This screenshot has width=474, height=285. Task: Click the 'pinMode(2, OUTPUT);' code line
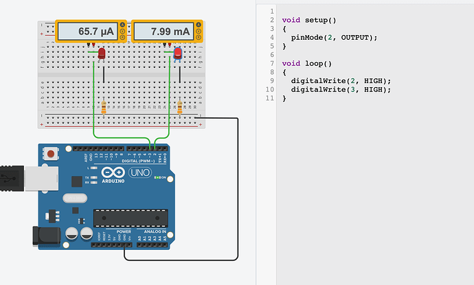click(334, 38)
